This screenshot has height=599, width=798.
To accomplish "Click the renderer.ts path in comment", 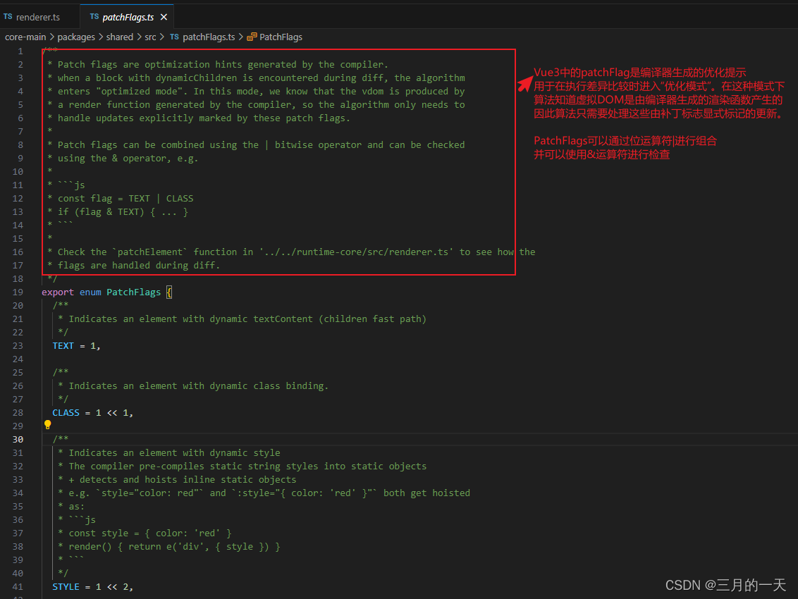I will 356,252.
